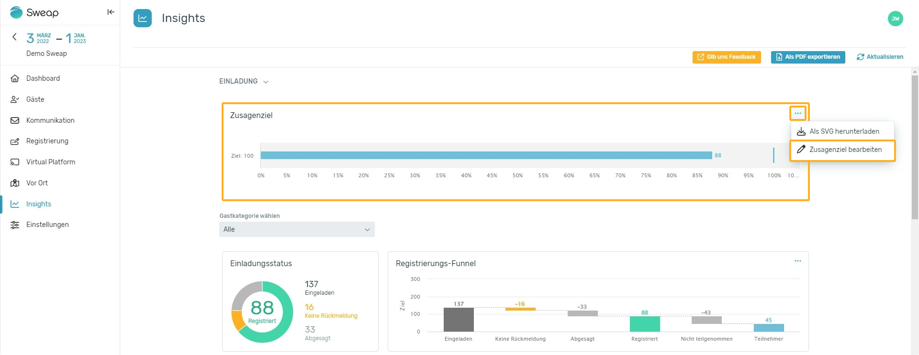Screen dimensions: 919x355
Task: Click the green Registriert funnel bar
Action: coord(645,324)
